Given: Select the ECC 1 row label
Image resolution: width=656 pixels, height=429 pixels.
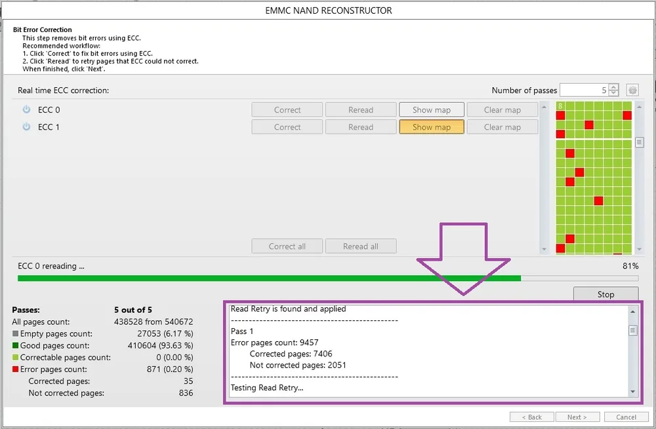Looking at the screenshot, I should coord(49,127).
